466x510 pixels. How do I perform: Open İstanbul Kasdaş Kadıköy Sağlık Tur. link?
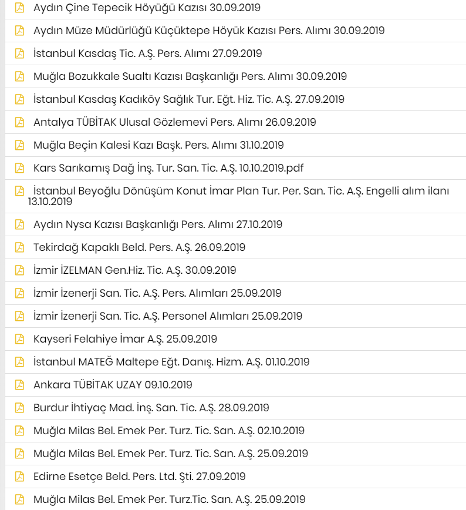(x=189, y=99)
